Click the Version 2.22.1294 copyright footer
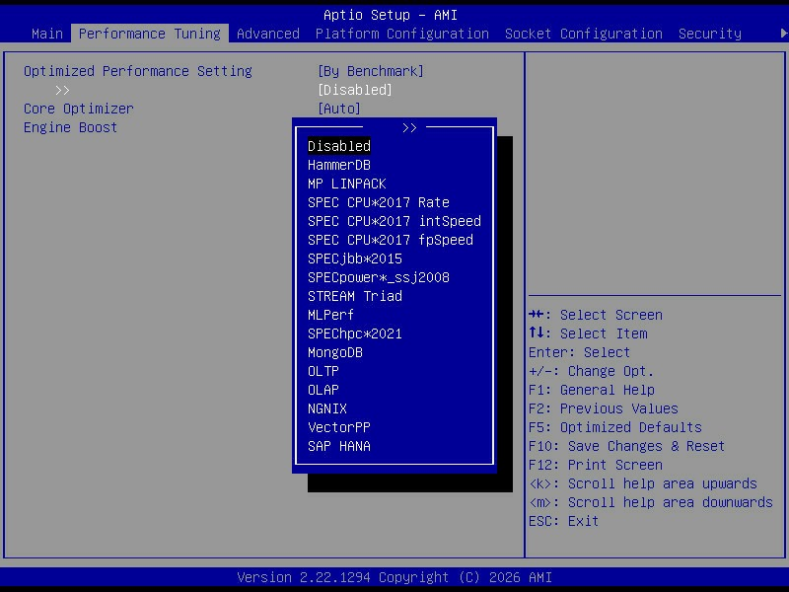The width and height of the screenshot is (789, 592). pos(394,577)
